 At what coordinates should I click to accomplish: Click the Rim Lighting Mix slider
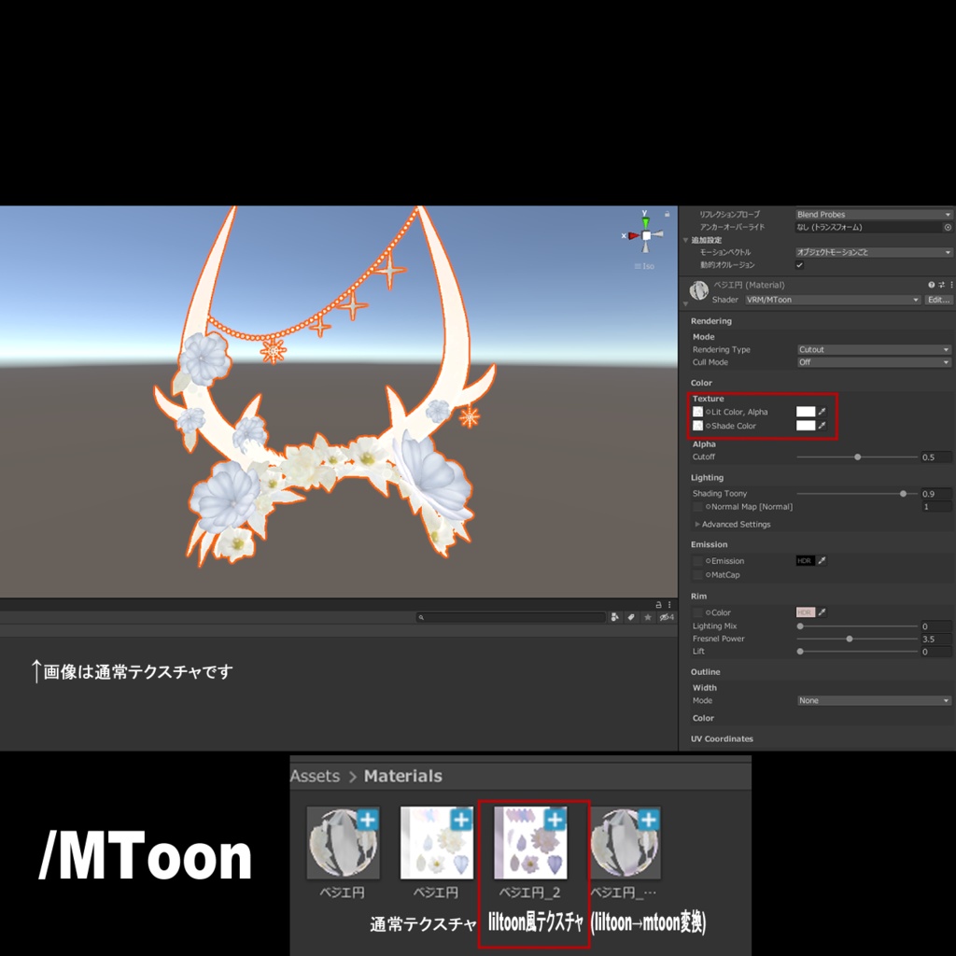click(857, 626)
